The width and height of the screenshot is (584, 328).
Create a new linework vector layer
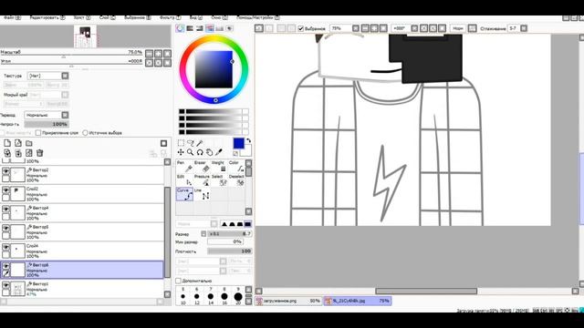18,143
